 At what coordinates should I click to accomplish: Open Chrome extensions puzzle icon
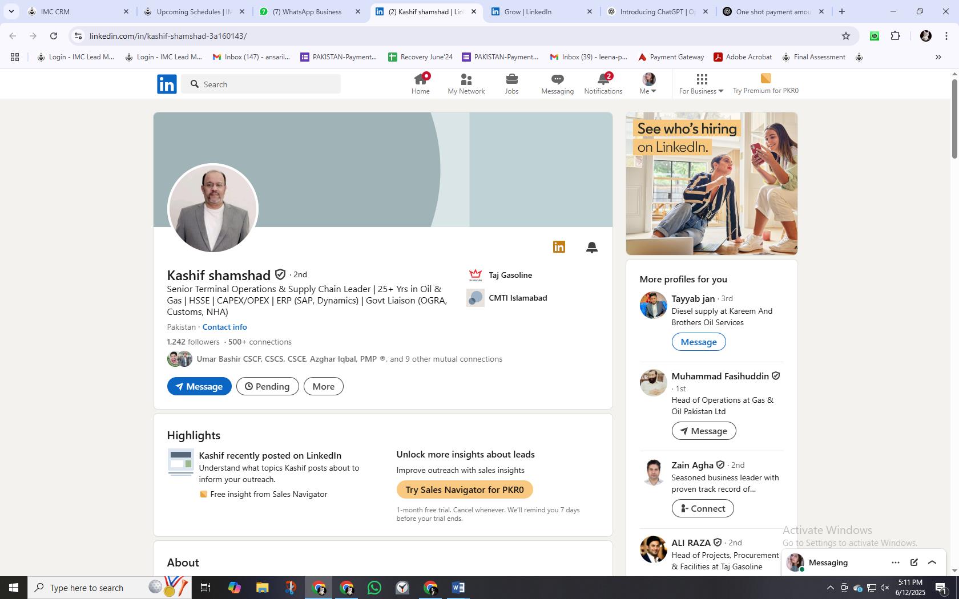(896, 36)
